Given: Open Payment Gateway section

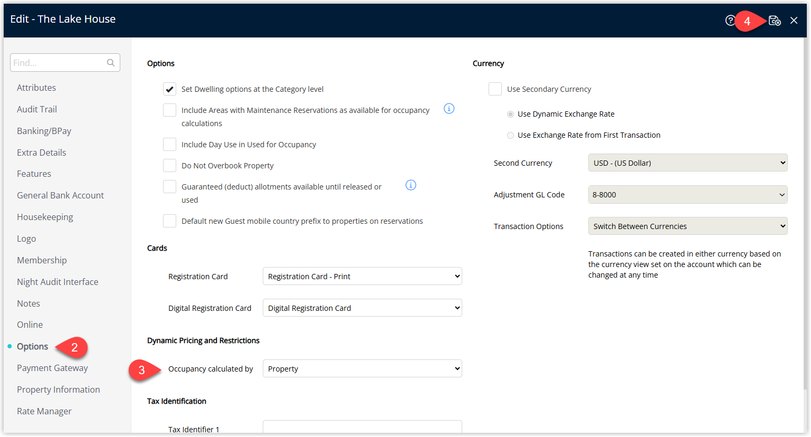Looking at the screenshot, I should coord(52,368).
